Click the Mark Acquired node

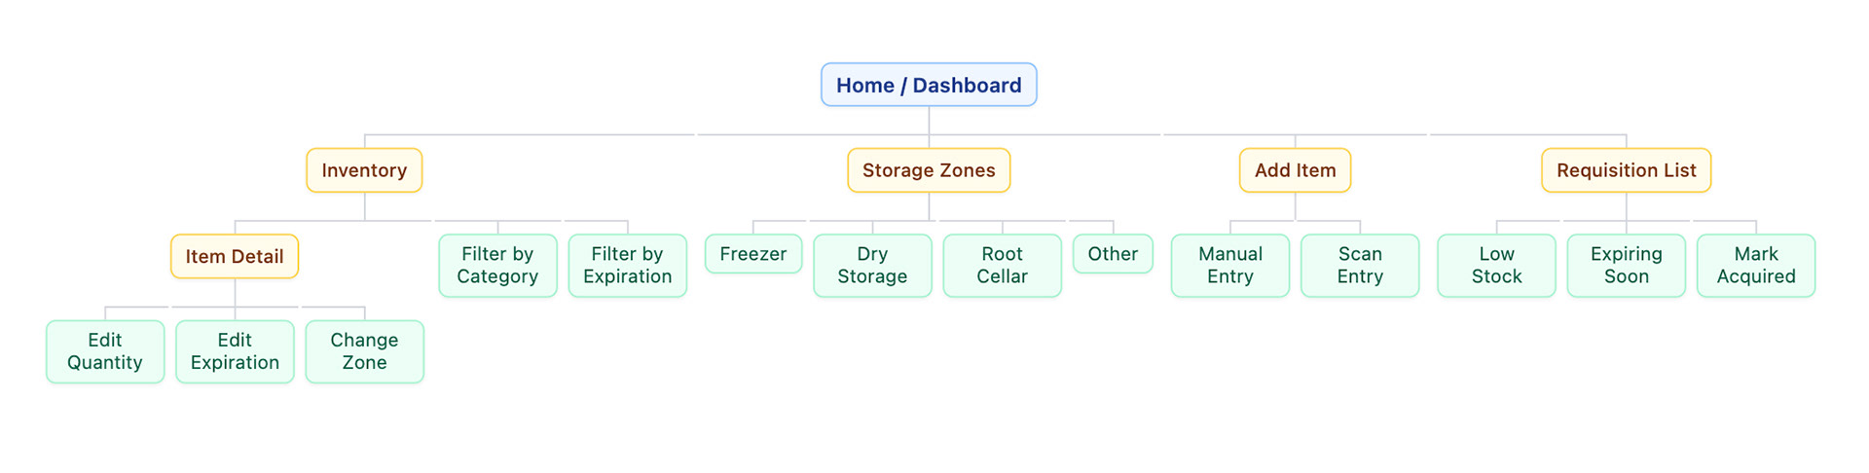pos(1755,265)
